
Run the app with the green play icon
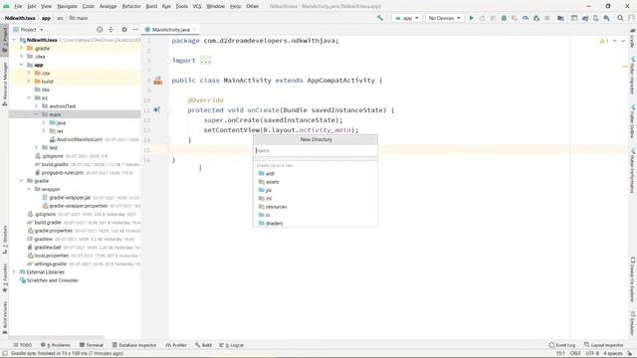pyautogui.click(x=471, y=18)
